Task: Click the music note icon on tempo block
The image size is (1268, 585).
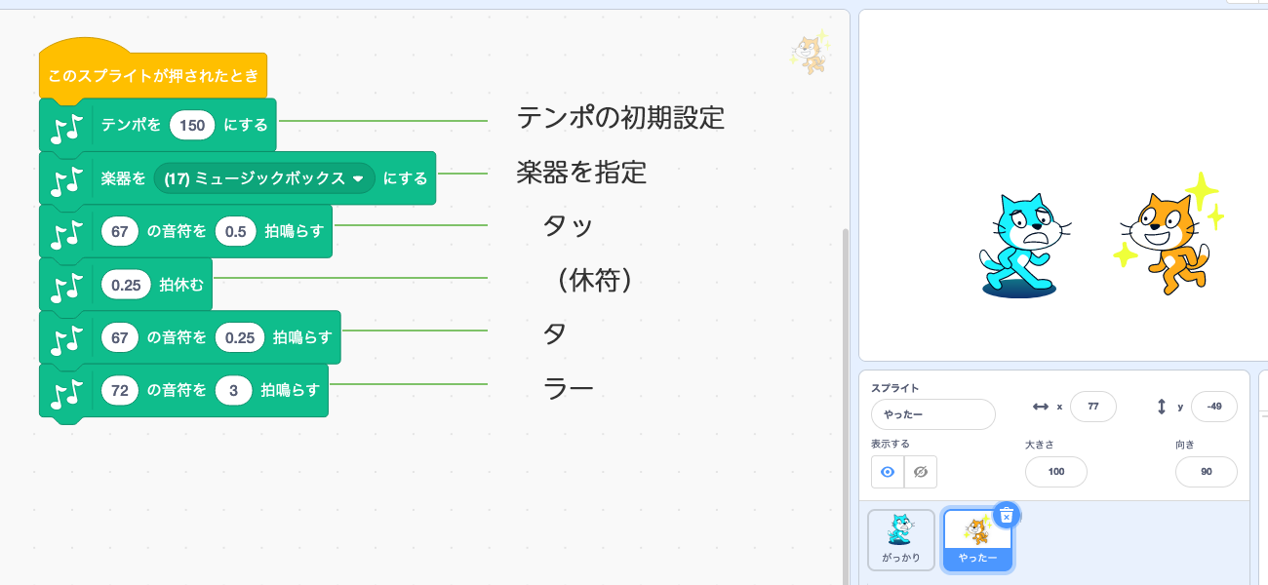Action: [x=66, y=127]
